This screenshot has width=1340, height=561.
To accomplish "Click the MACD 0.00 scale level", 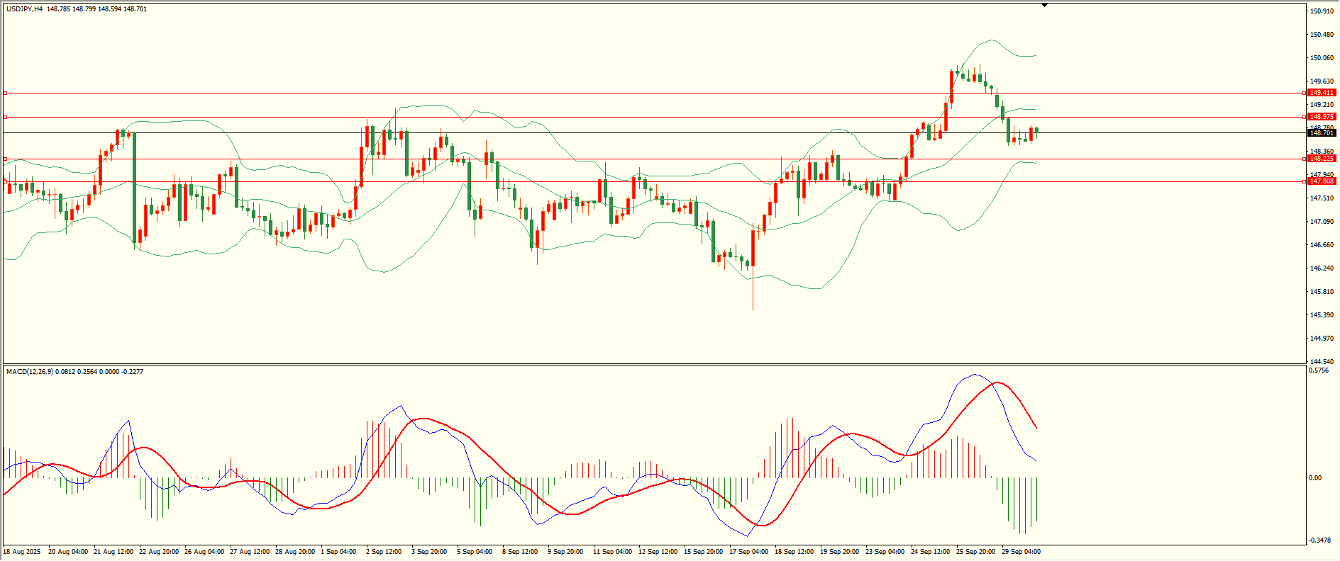I will [x=1314, y=478].
